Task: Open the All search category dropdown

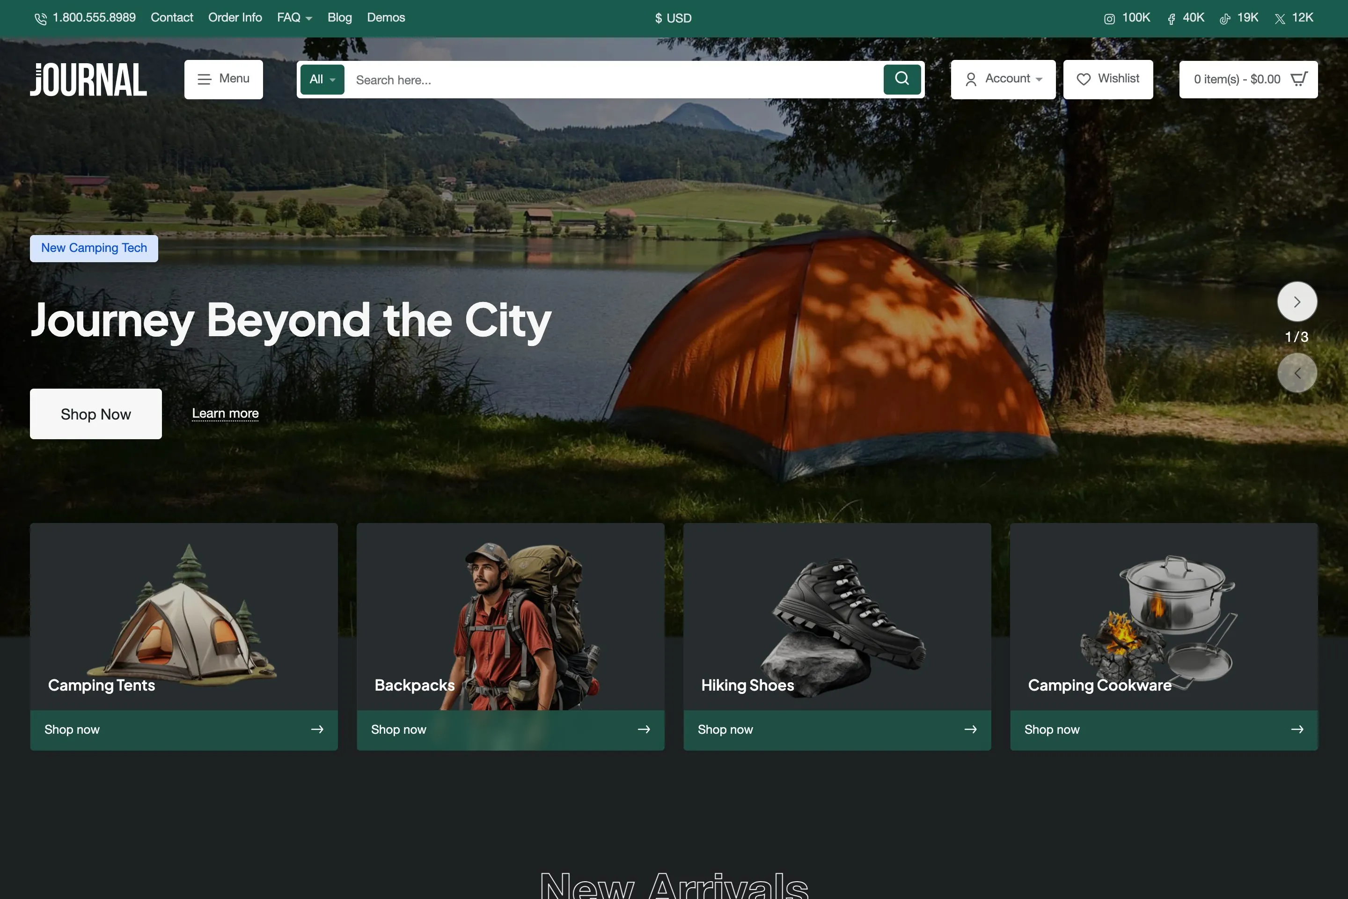Action: pyautogui.click(x=322, y=79)
